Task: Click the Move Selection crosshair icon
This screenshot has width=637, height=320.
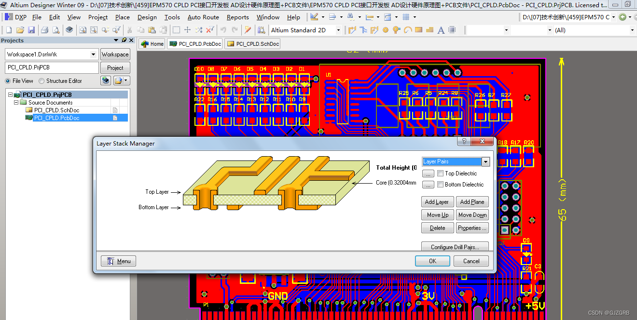Action: [188, 30]
